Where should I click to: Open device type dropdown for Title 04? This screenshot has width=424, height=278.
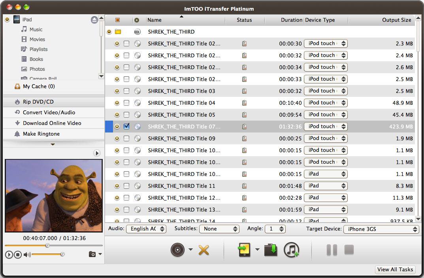(x=326, y=103)
